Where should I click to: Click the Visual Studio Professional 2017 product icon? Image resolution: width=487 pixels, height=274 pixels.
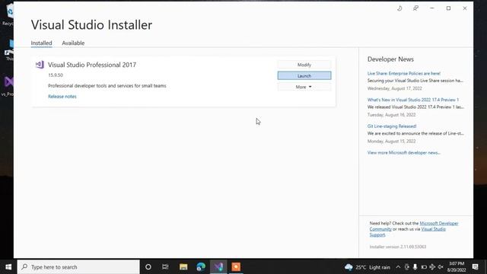click(40, 65)
